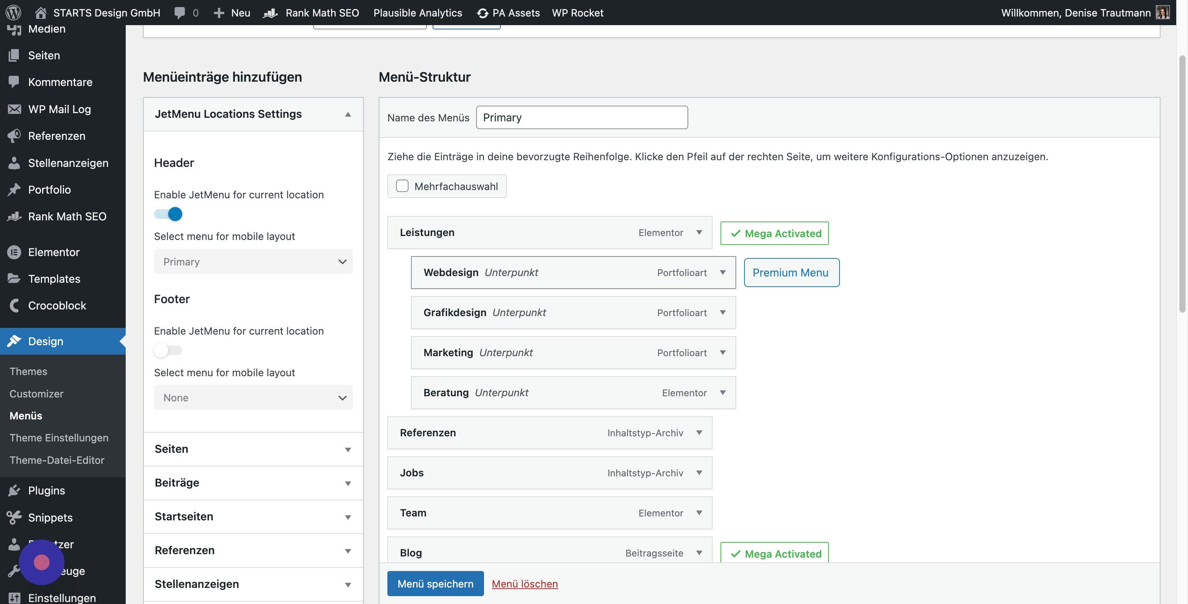Open WP Mail Log envelope icon

coord(14,109)
